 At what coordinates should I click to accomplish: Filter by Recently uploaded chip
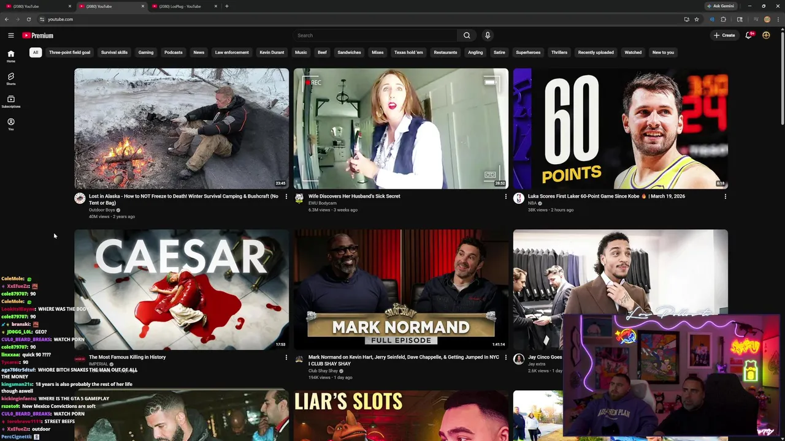tap(595, 52)
